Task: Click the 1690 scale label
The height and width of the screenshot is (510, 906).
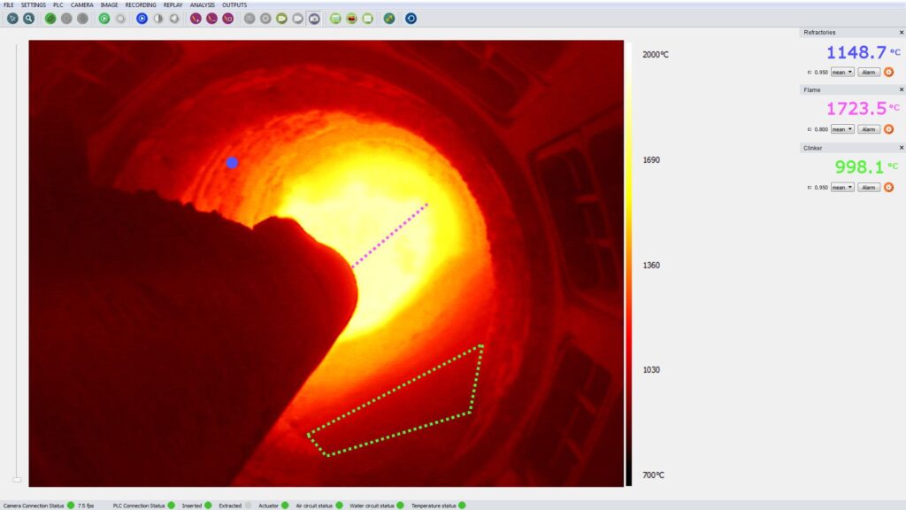Action: pyautogui.click(x=651, y=159)
